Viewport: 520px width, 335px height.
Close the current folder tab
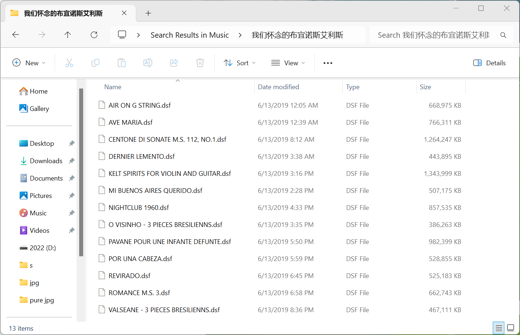coord(124,13)
